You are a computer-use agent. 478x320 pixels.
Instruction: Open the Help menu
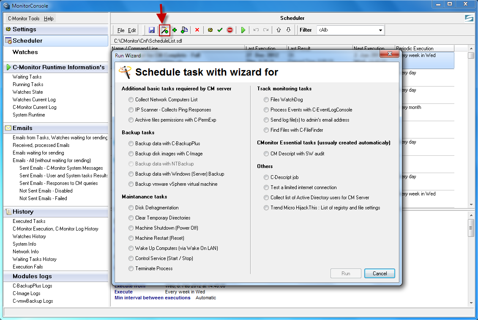pos(49,18)
